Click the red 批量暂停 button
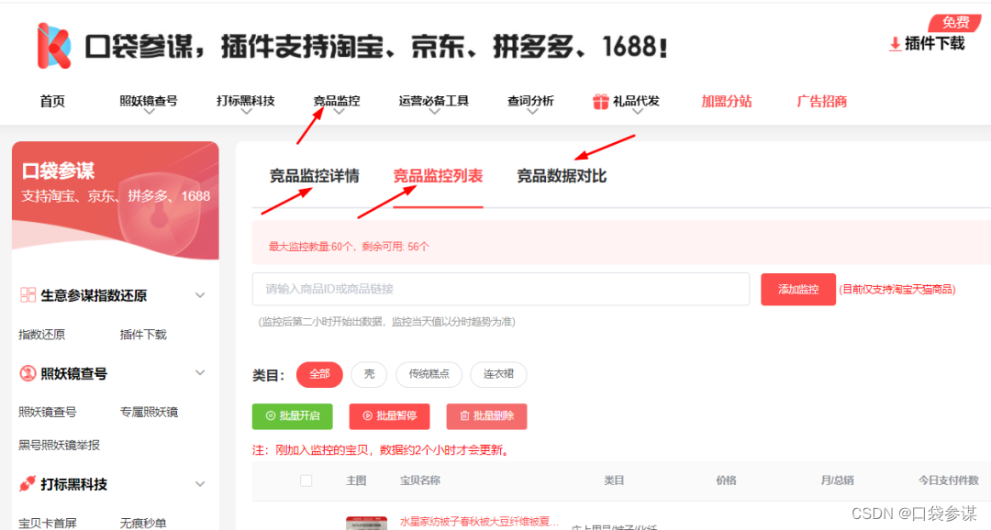991x530 pixels. coord(389,415)
